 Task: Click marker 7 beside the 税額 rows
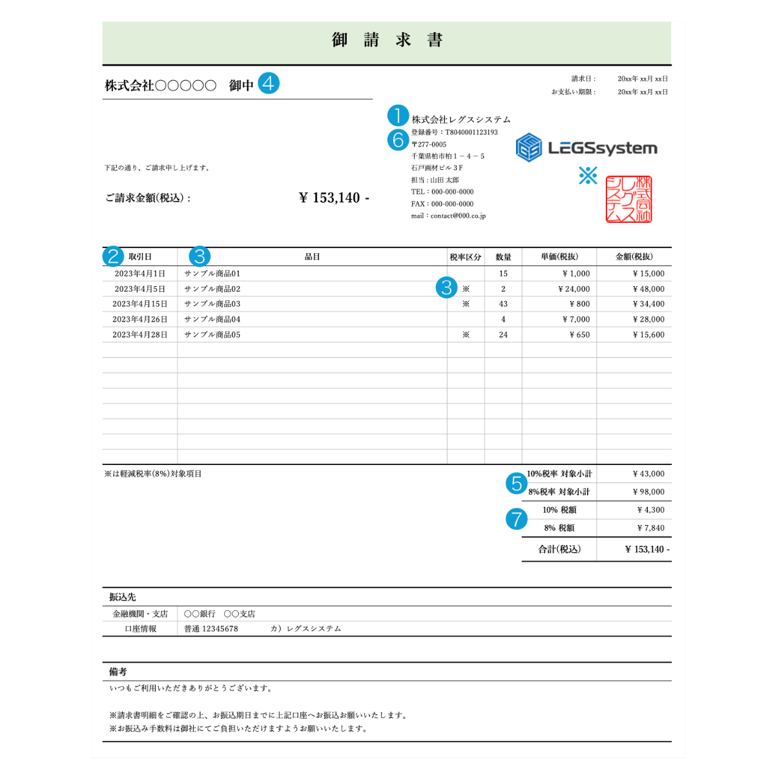(x=516, y=519)
